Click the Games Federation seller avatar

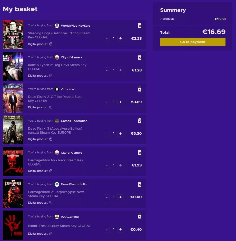(57, 121)
